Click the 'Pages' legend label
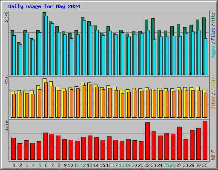Screen dimensions: 218x170 pyautogui.click(x=213, y=52)
